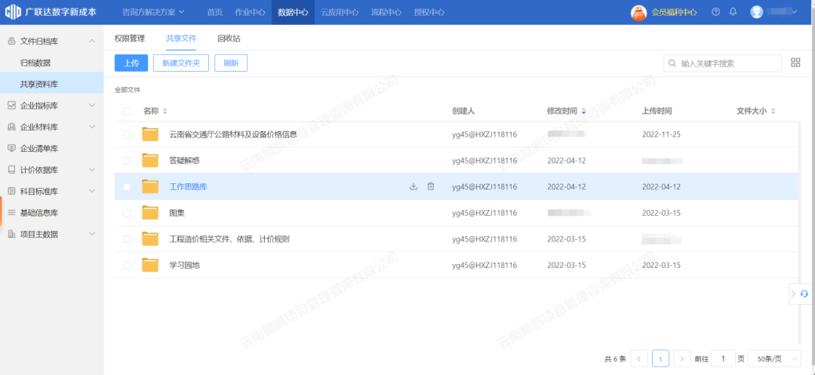Check the 工程造价相关文件 row checkbox

click(128, 239)
